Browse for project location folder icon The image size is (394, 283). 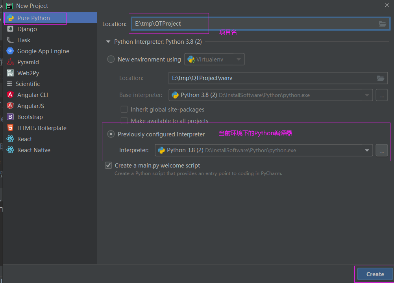click(383, 24)
